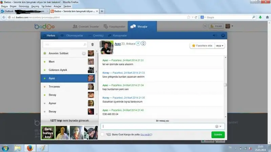Screen dimensions: 271x152
Task: Click the round icon left of kredi
Action: pos(205,26)
